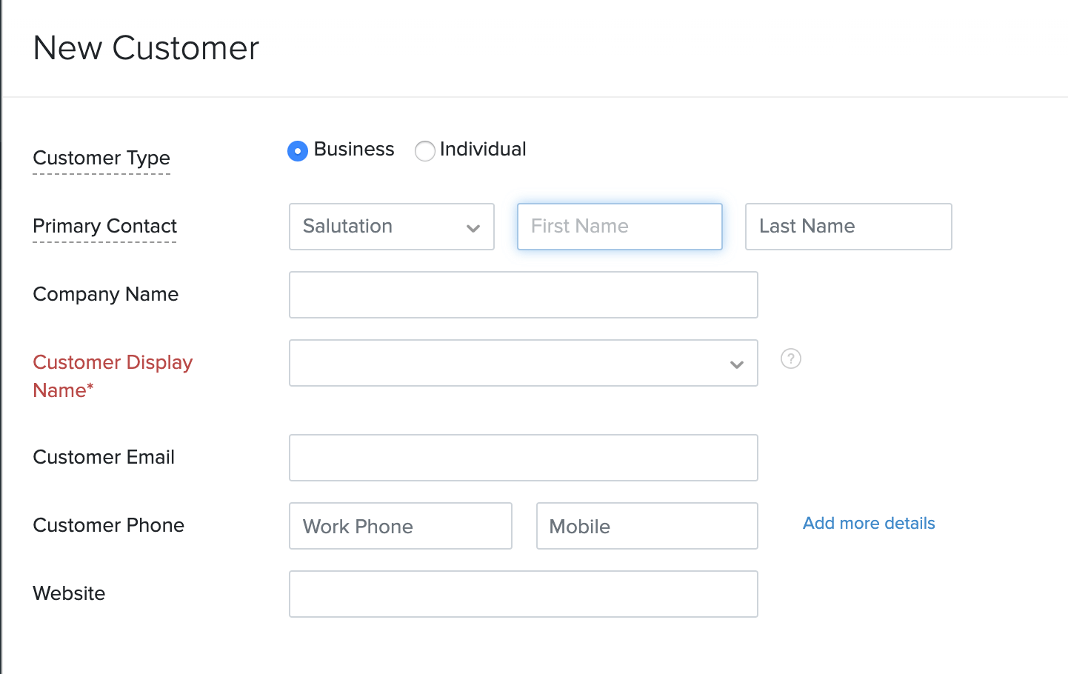Viewport: 1068px width, 674px height.
Task: Focus the First Name field
Action: tap(619, 227)
